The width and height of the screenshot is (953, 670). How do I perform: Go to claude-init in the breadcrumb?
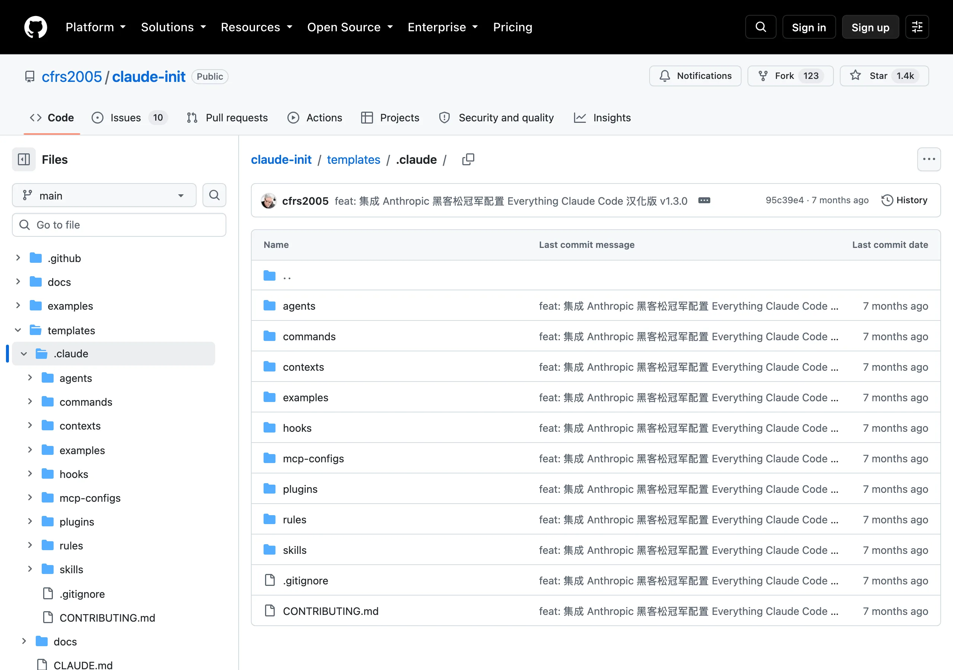[x=281, y=159]
